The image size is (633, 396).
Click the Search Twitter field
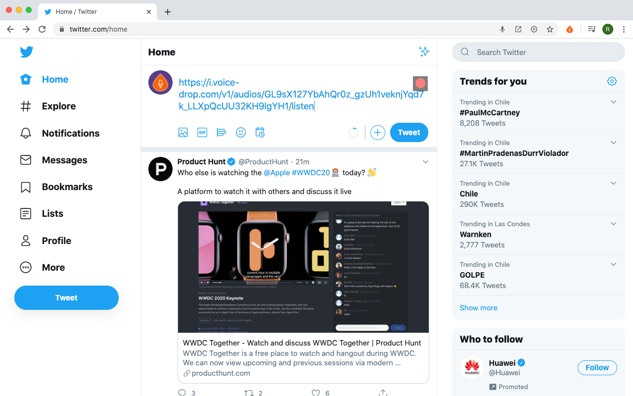pyautogui.click(x=539, y=52)
